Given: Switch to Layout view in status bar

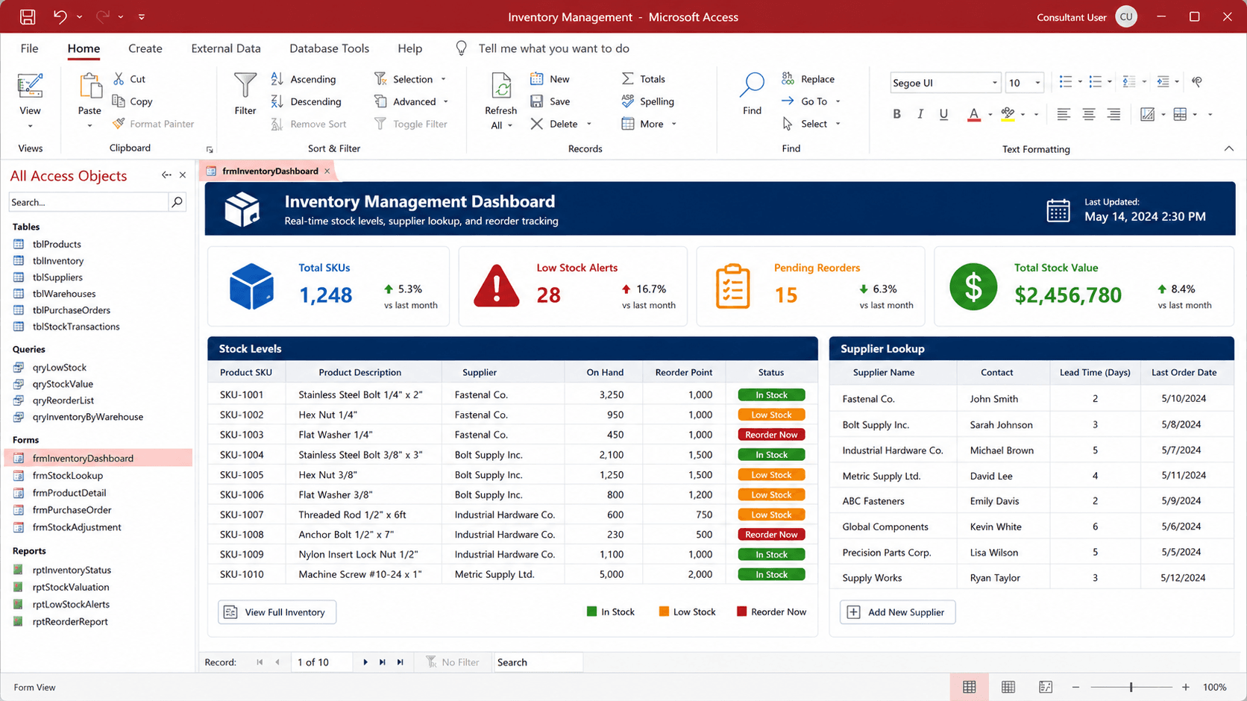Looking at the screenshot, I should (x=1046, y=688).
